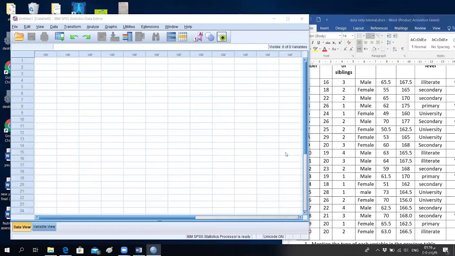Center text in Word

coord(366,42)
